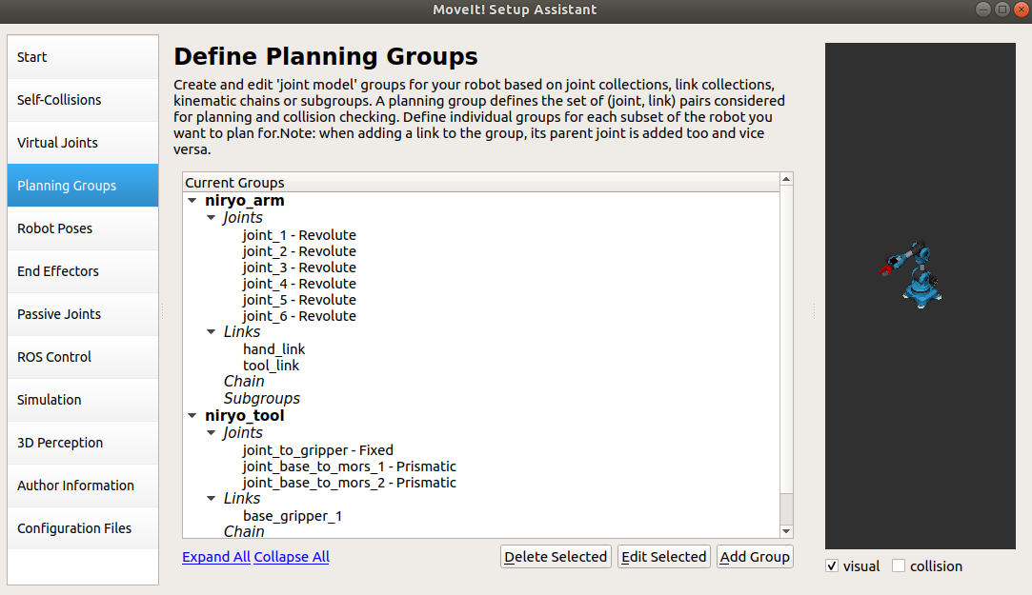Select the hand_link row
Viewport: 1032px width, 595px height.
(x=273, y=349)
